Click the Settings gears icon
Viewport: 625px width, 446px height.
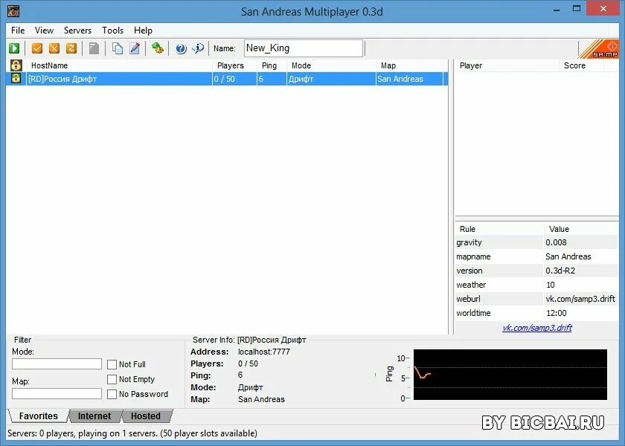[x=158, y=48]
